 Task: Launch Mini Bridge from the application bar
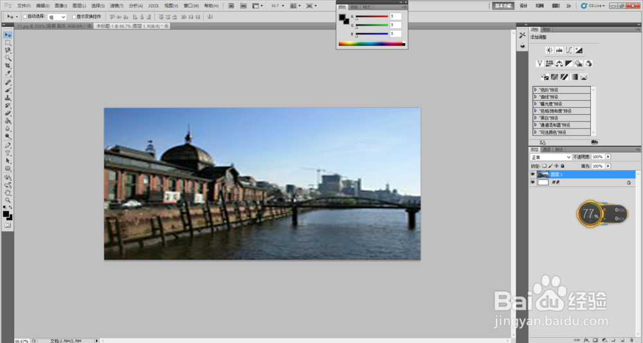[243, 6]
